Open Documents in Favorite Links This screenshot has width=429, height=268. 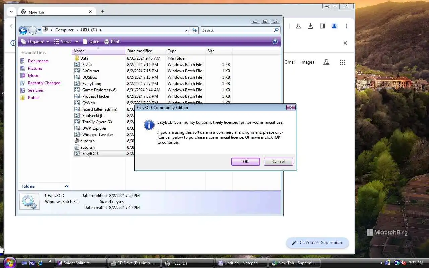tap(38, 61)
